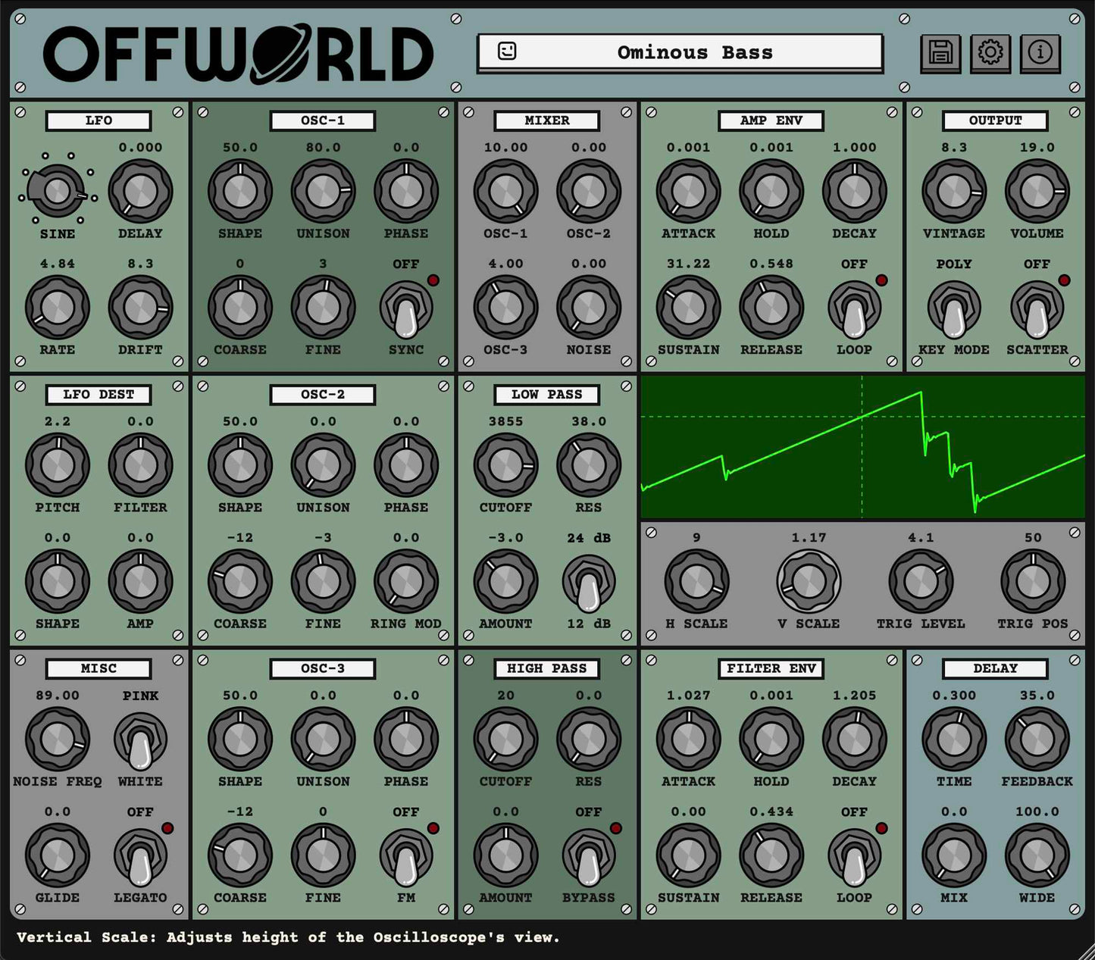Toggle the FILTER ENV LOOP switch
1095x960 pixels.
pyautogui.click(x=854, y=857)
